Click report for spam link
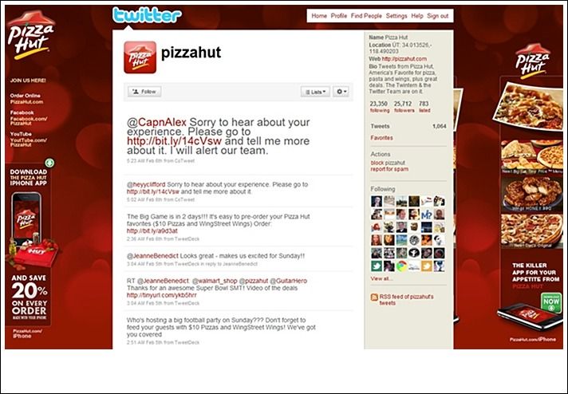The height and width of the screenshot is (394, 568). (389, 169)
